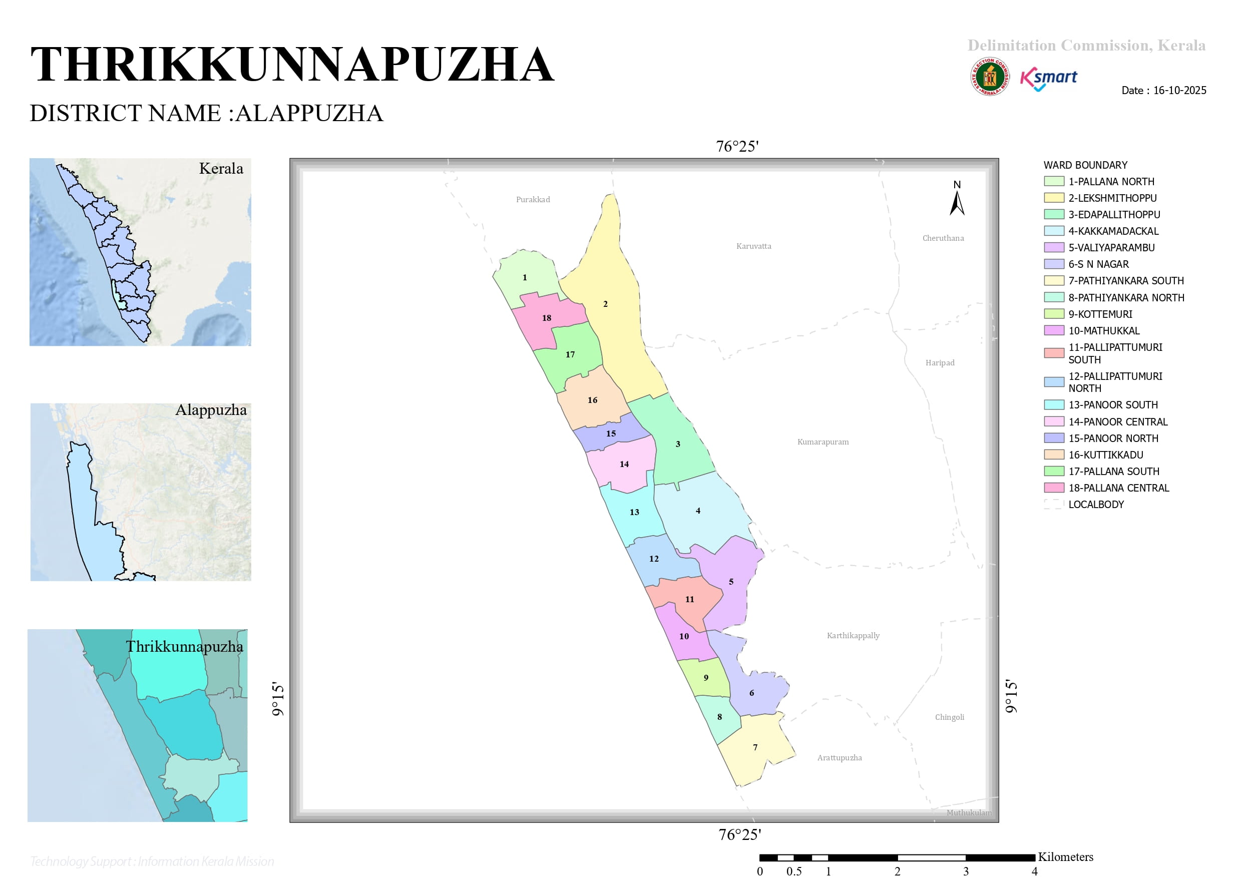This screenshot has width=1242, height=878.
Task: Open the Thrikkunnapuzha inset map thumbnail
Action: [137, 725]
